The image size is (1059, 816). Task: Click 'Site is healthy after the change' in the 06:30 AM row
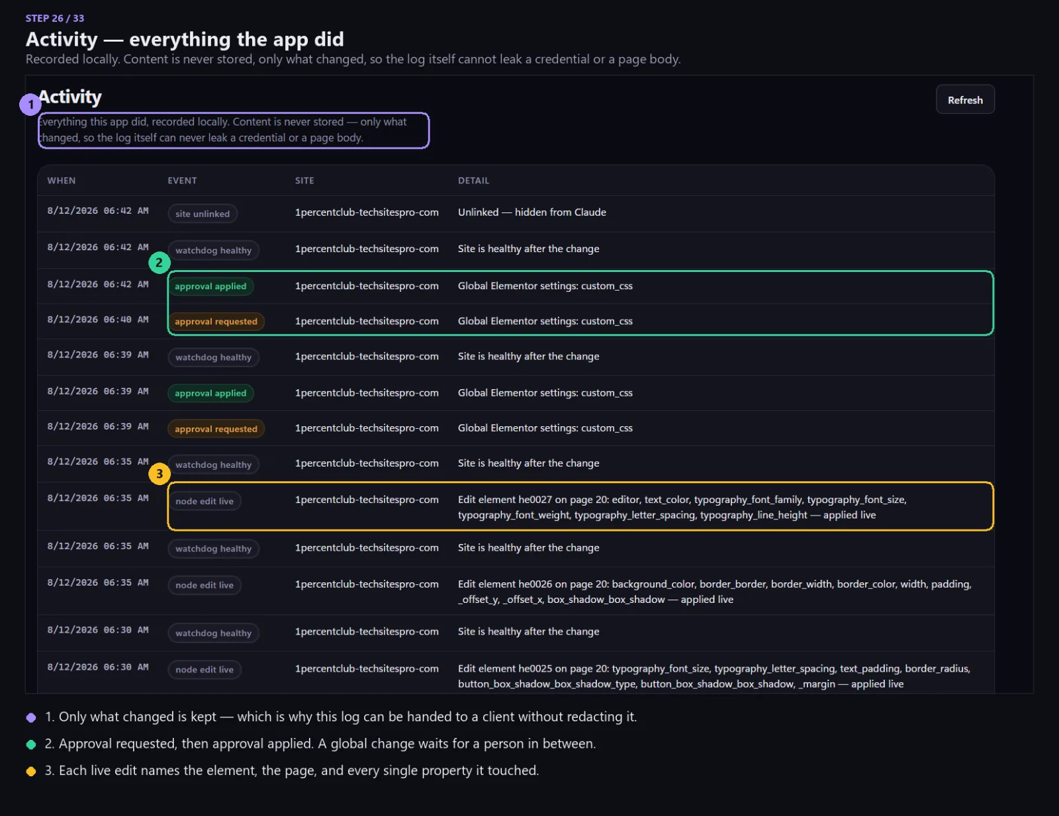(529, 631)
